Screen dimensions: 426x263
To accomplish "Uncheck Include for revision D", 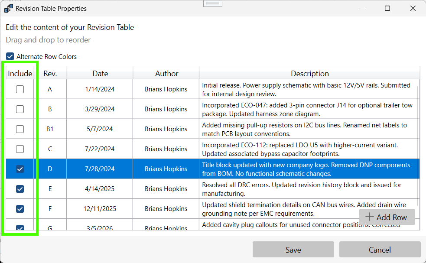I will coord(20,169).
